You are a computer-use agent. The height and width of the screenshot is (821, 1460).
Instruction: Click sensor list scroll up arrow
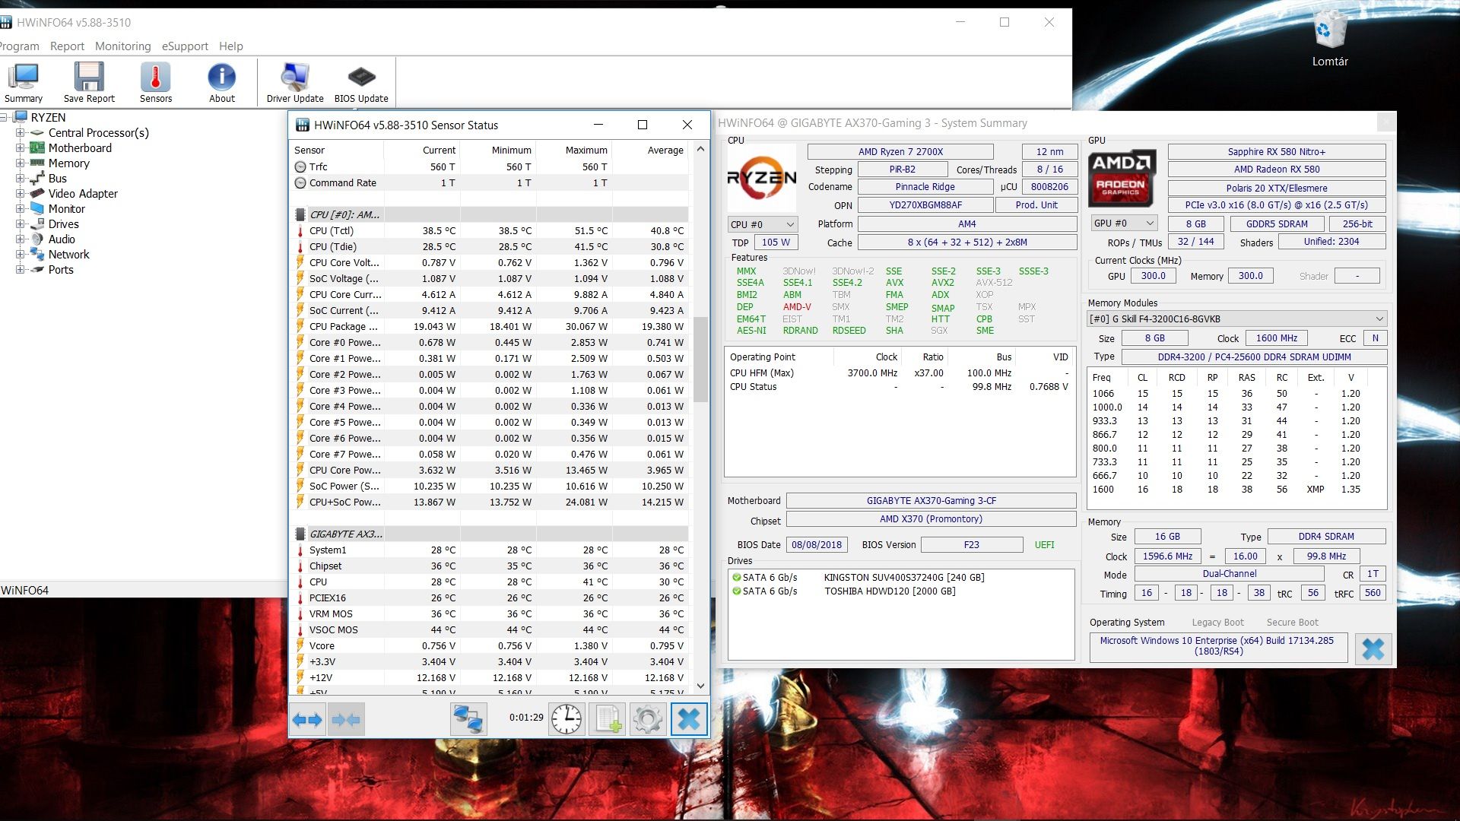(x=700, y=149)
